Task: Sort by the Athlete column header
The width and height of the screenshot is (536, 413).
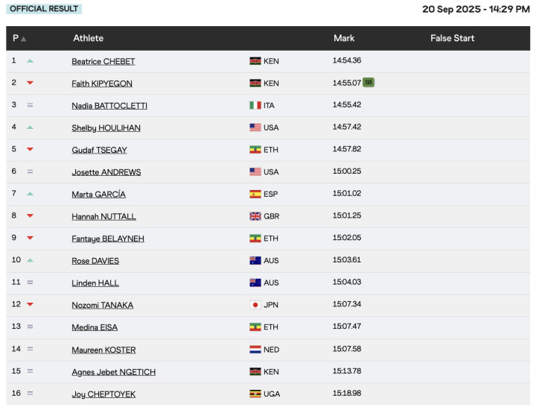Action: pos(88,38)
